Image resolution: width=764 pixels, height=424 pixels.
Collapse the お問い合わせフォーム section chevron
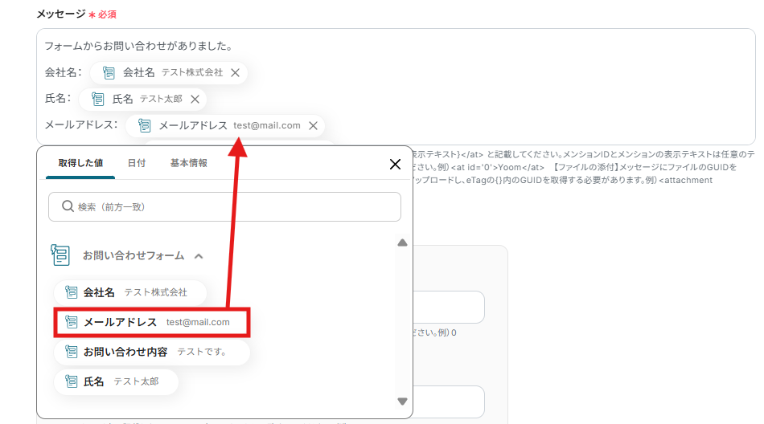tap(199, 256)
